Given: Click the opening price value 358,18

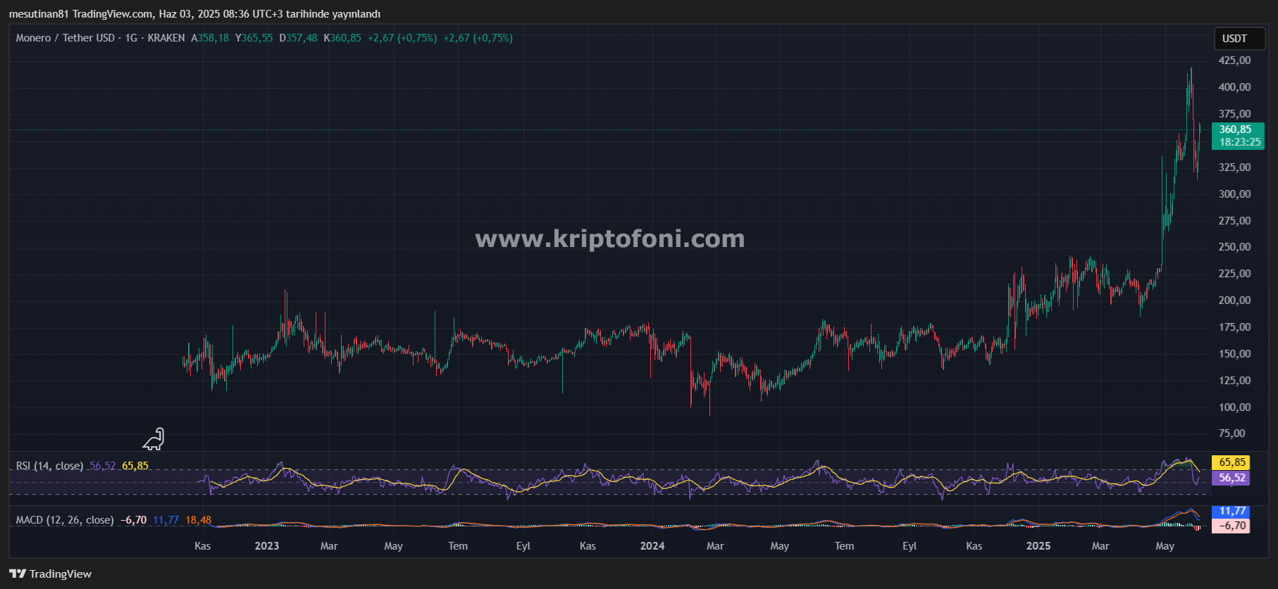Looking at the screenshot, I should click(213, 38).
